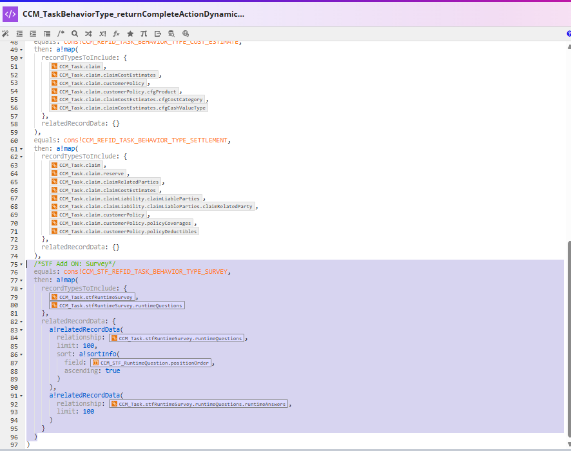Click a!relatedRecordData( on line 91
The width and height of the screenshot is (571, 451).
pos(86,395)
